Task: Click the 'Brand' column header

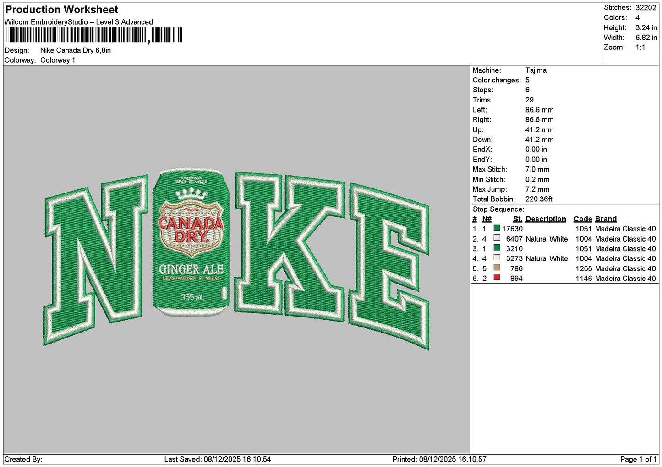Action: click(x=606, y=219)
